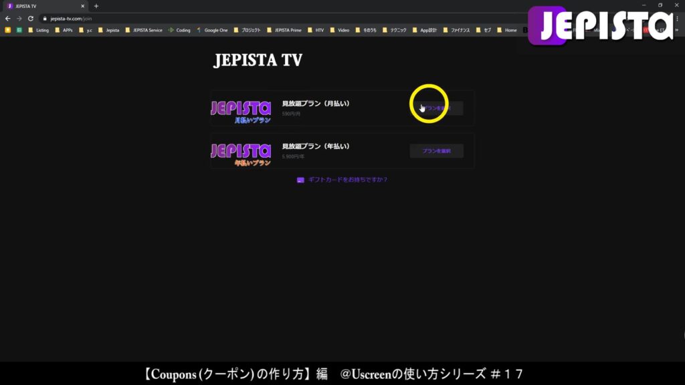Open the プロジェクト bookmark folder
This screenshot has height=385, width=685.
click(247, 30)
